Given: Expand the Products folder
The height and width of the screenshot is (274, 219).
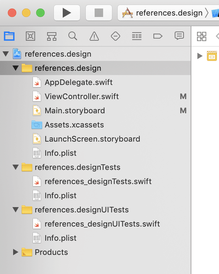Looking at the screenshot, I should tap(15, 252).
